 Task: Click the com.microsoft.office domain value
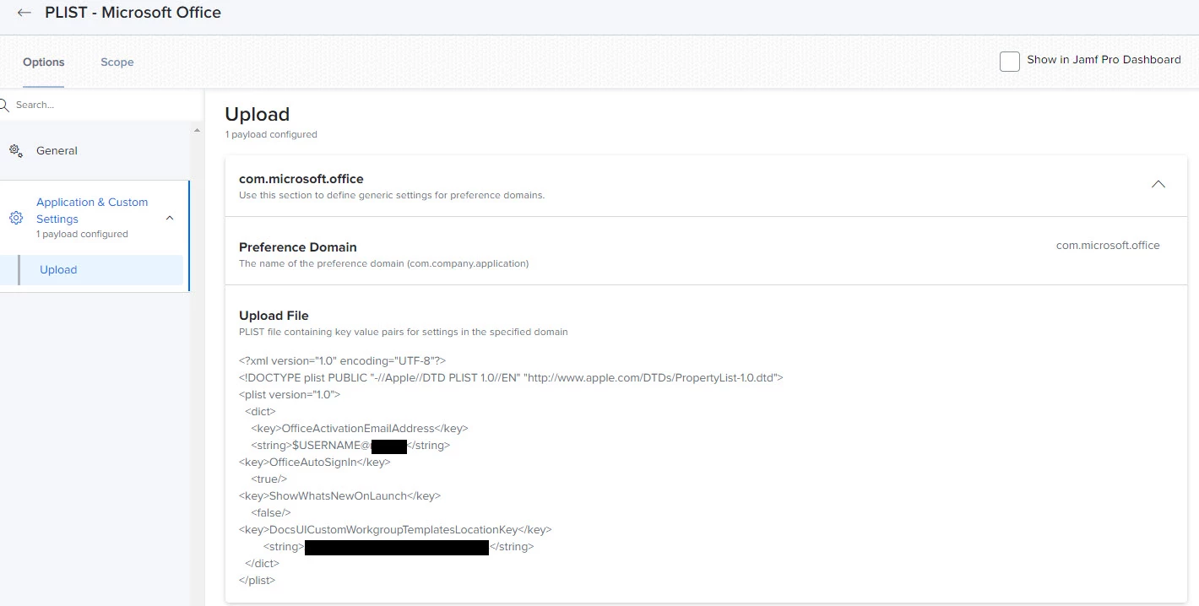click(x=1108, y=246)
